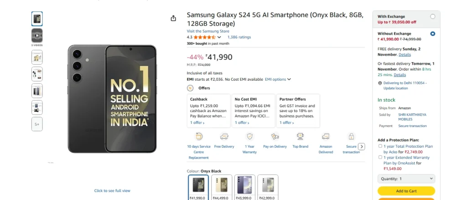
Task: Click the Free Delivery truck icon
Action: pyautogui.click(x=224, y=136)
